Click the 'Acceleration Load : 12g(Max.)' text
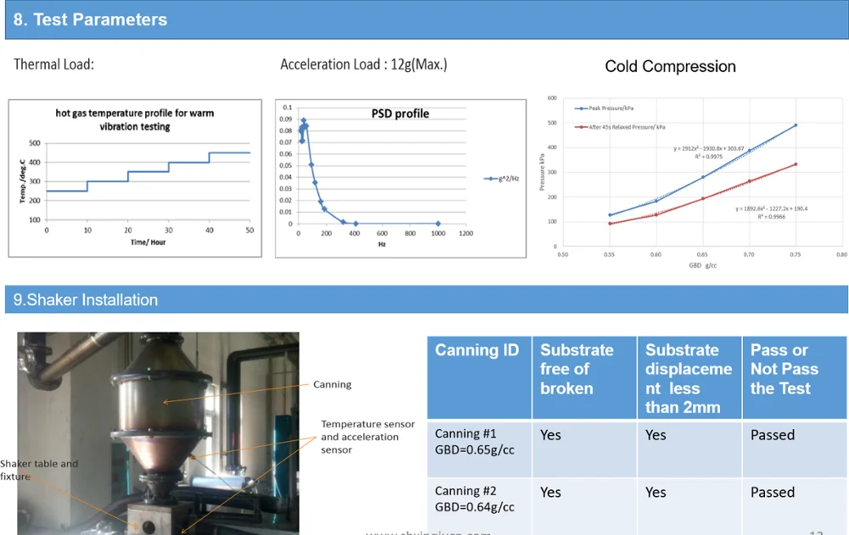This screenshot has width=849, height=535. pyautogui.click(x=363, y=64)
